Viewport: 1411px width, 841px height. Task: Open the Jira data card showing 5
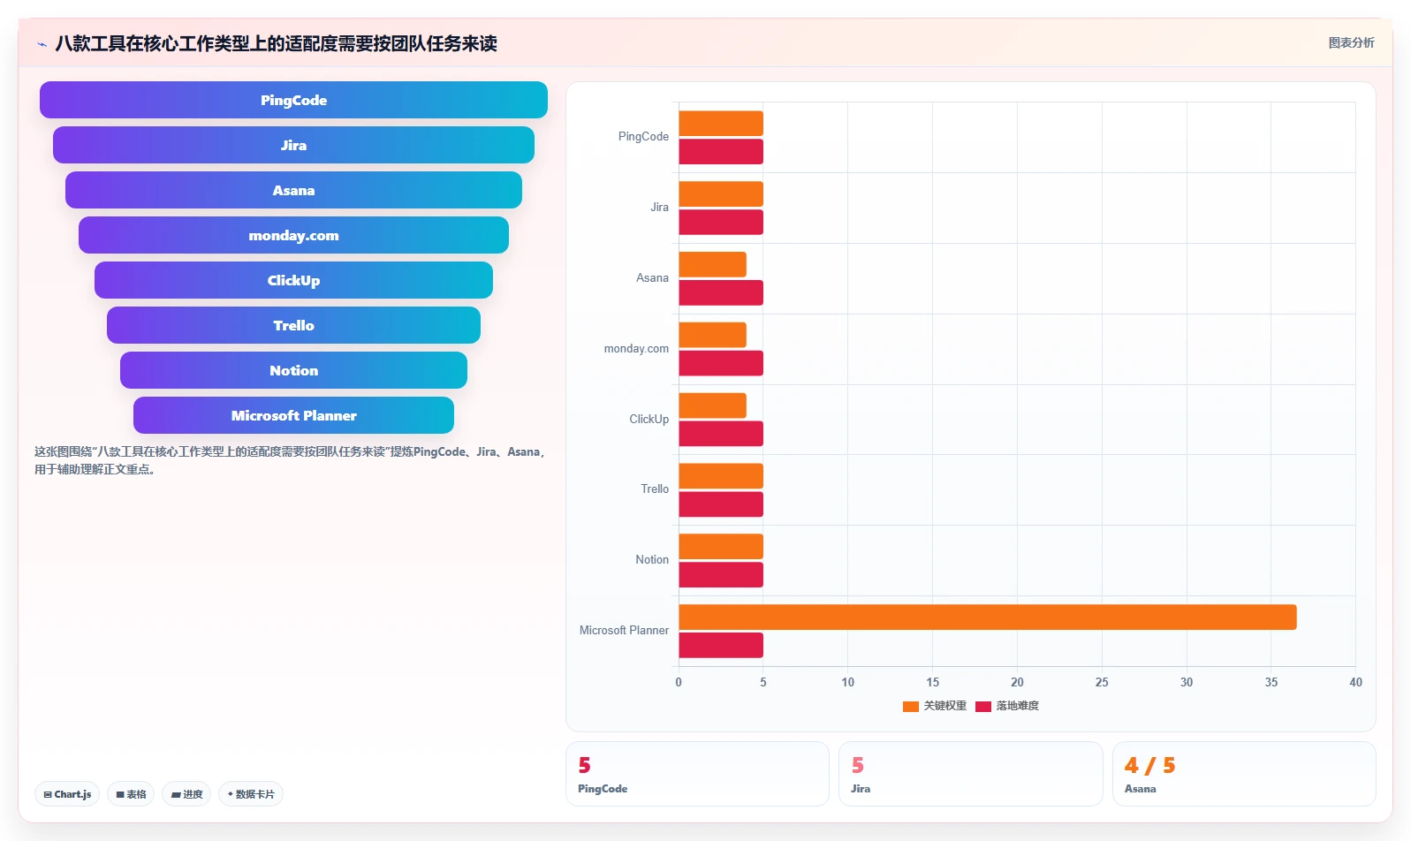pos(970,774)
